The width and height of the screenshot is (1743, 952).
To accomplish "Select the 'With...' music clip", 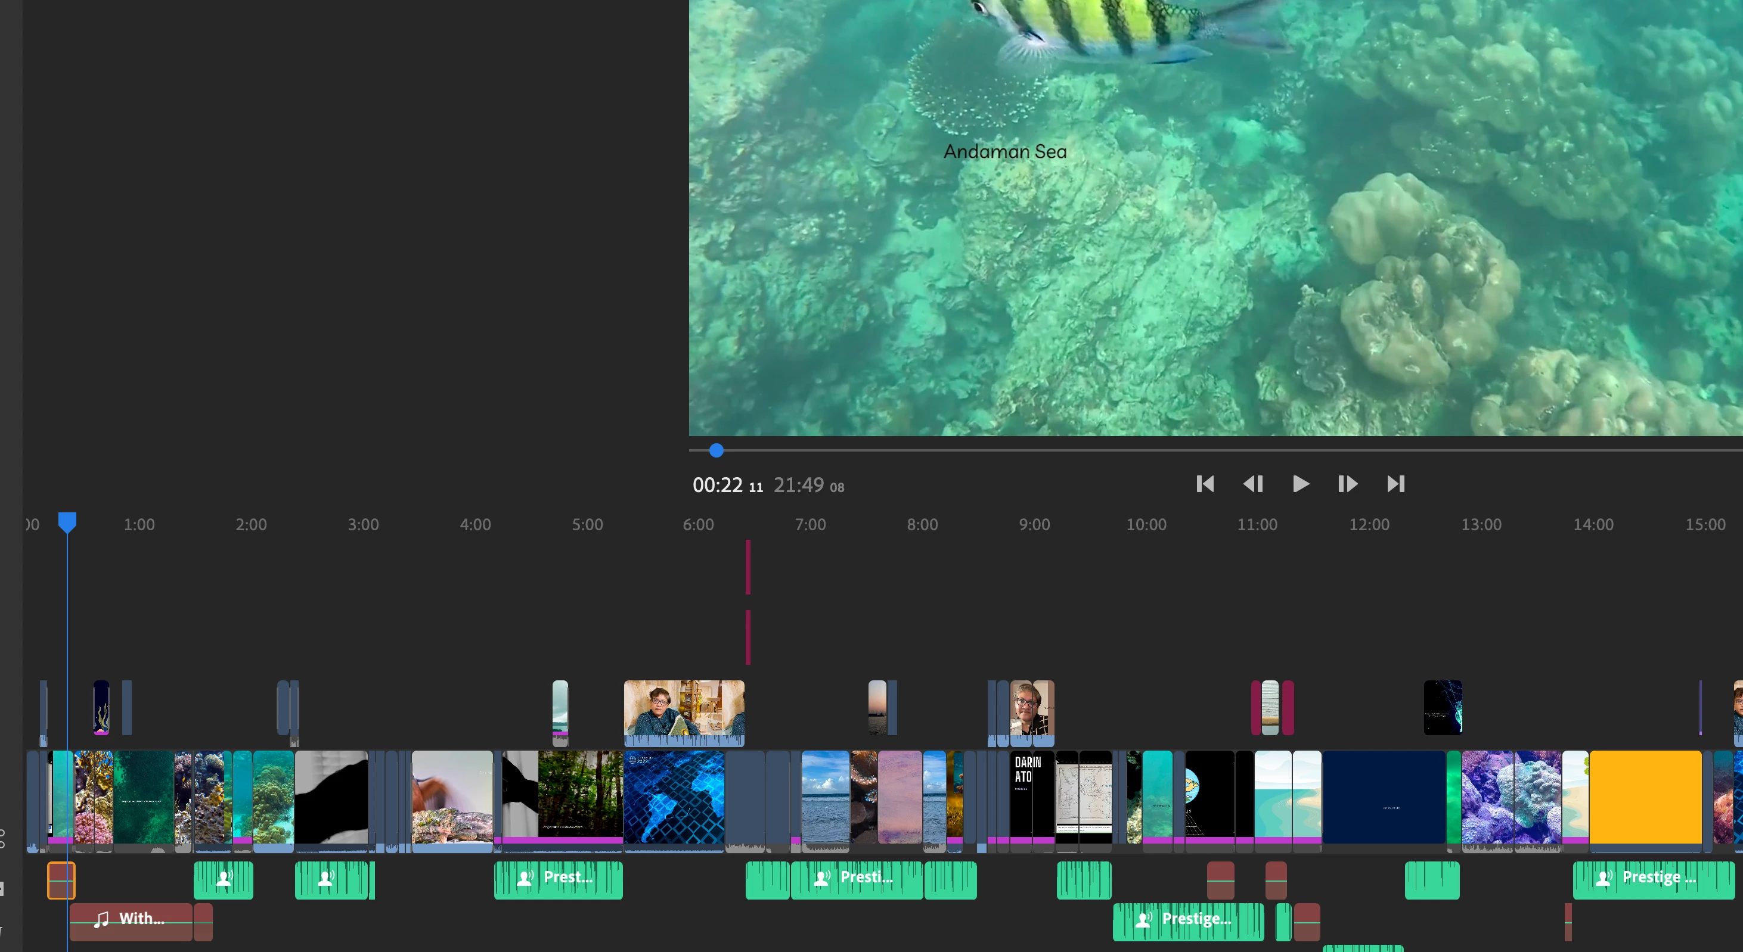I will (x=131, y=921).
